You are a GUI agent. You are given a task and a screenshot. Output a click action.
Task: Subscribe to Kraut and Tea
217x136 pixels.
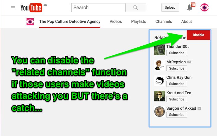tap(177, 99)
